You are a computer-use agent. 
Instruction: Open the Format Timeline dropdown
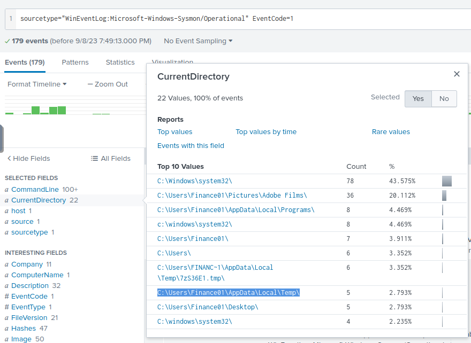(x=37, y=84)
